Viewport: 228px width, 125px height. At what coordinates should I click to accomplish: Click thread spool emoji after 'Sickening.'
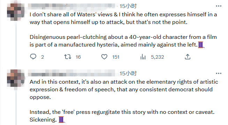[62, 120]
